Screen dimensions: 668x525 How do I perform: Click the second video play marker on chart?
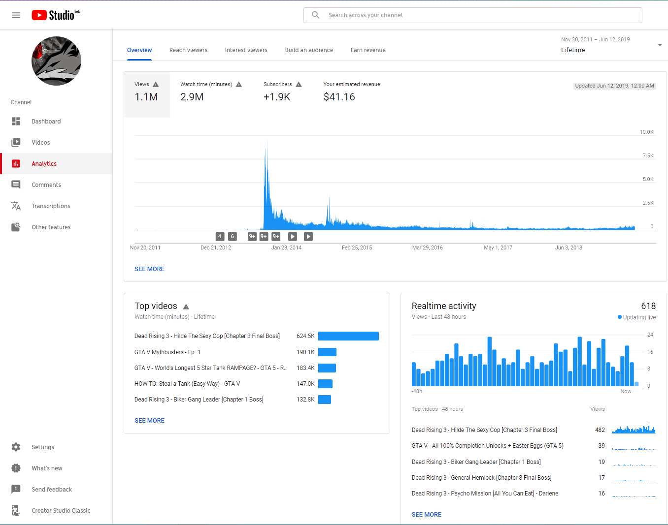tap(308, 237)
